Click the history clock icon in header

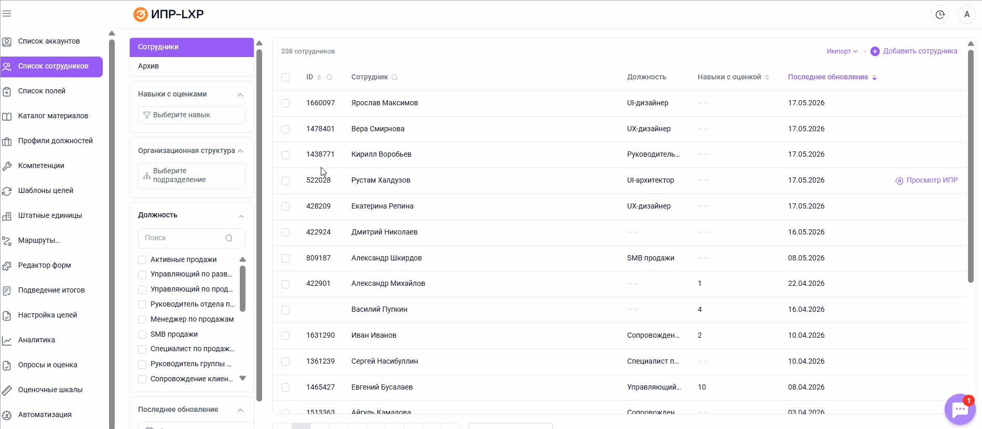pos(940,15)
